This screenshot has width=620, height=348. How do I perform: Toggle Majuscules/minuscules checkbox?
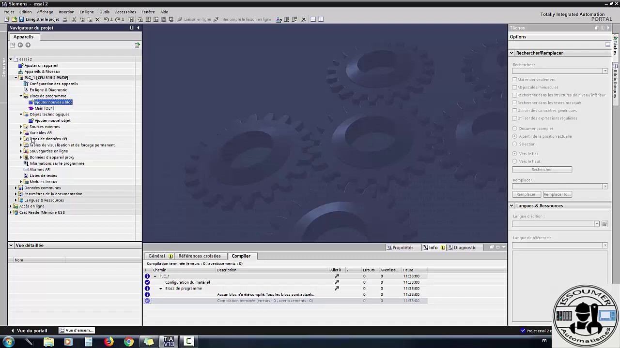tap(515, 87)
